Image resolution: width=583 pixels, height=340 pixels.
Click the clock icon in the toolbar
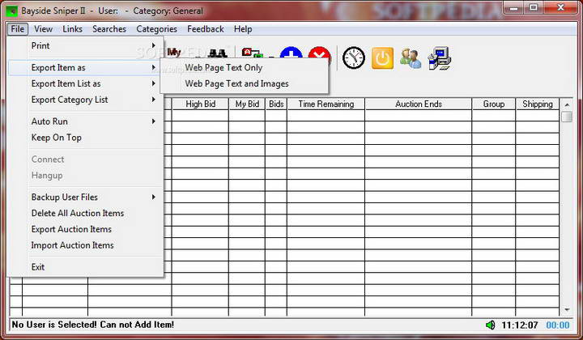pos(353,58)
